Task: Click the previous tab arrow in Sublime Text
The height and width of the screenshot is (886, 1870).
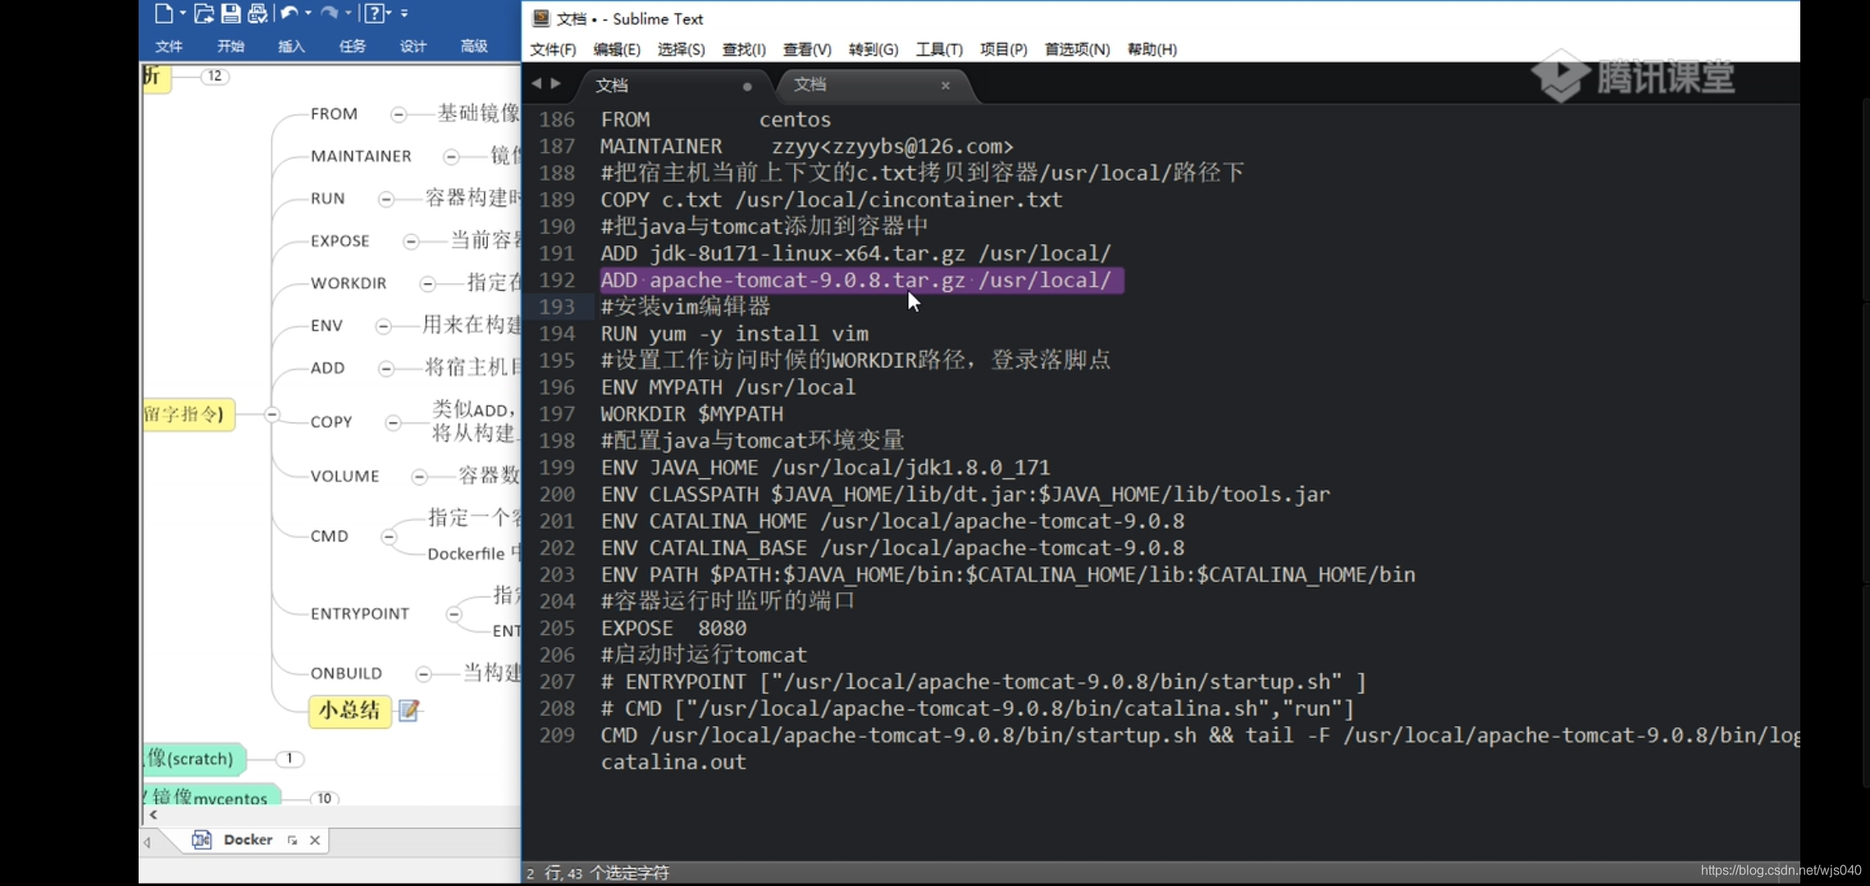Action: (536, 84)
